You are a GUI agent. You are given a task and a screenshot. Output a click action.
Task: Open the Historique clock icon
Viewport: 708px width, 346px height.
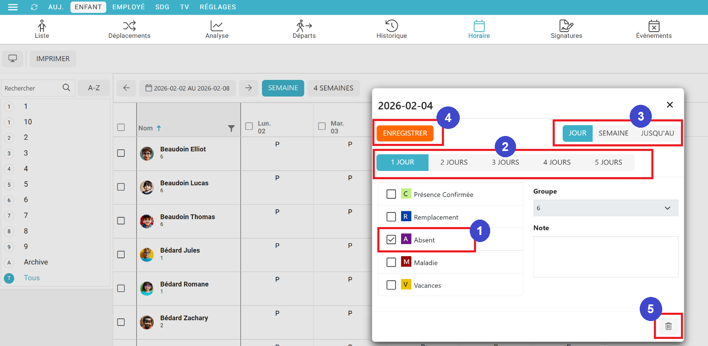(x=391, y=26)
